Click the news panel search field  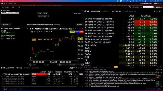144,67
